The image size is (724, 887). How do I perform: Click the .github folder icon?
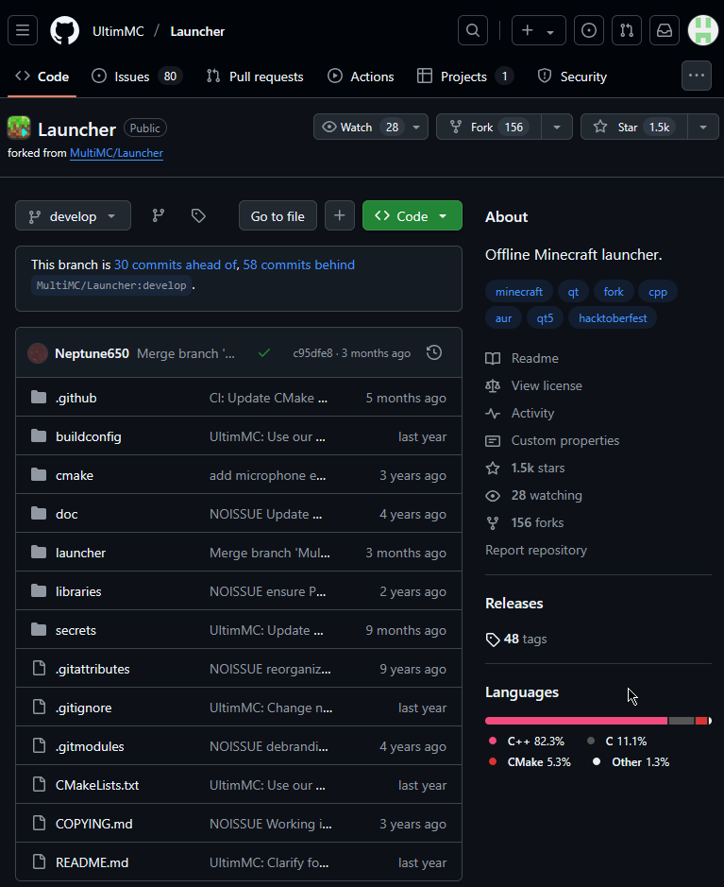39,397
